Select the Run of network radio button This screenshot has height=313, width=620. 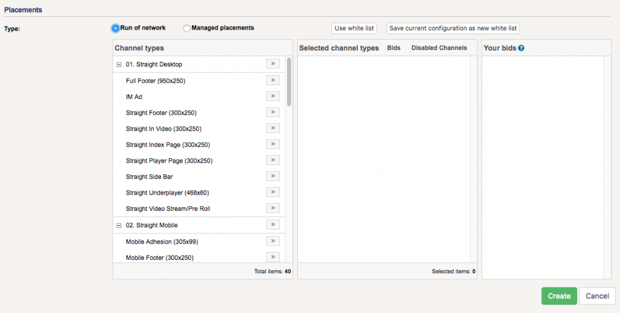click(x=116, y=28)
